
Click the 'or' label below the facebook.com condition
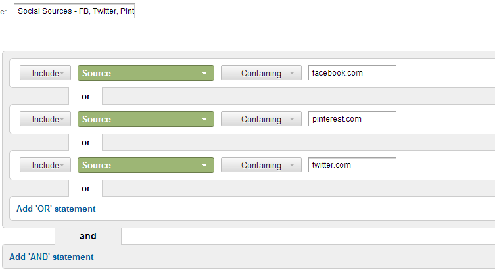(x=85, y=97)
